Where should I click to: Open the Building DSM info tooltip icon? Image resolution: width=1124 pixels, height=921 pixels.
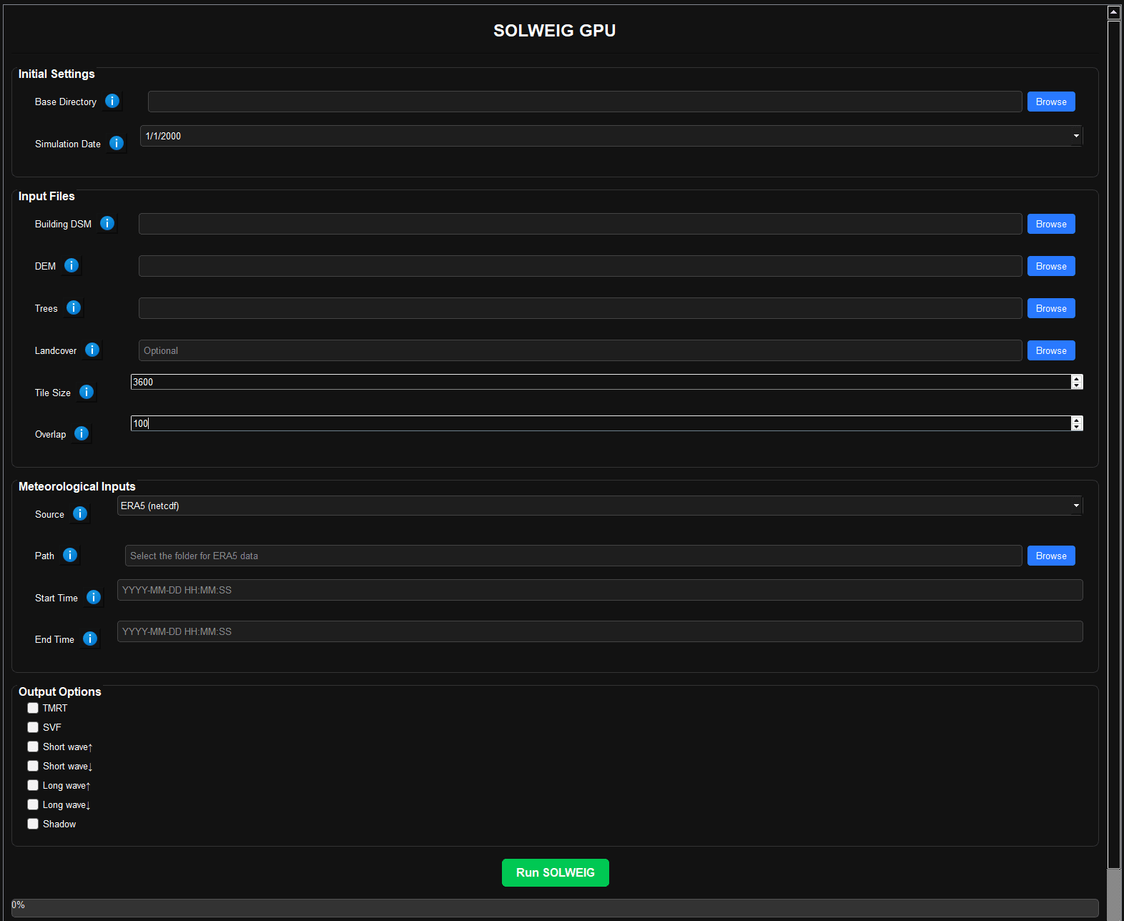(x=107, y=223)
